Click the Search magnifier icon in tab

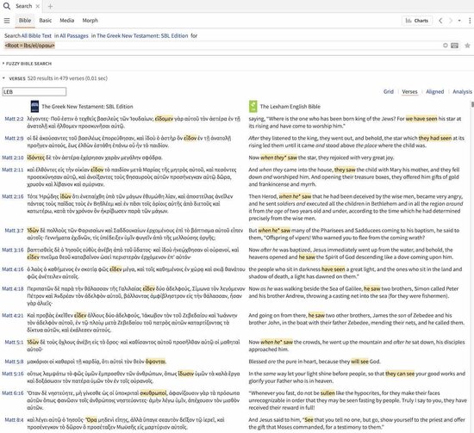pyautogui.click(x=6, y=6)
